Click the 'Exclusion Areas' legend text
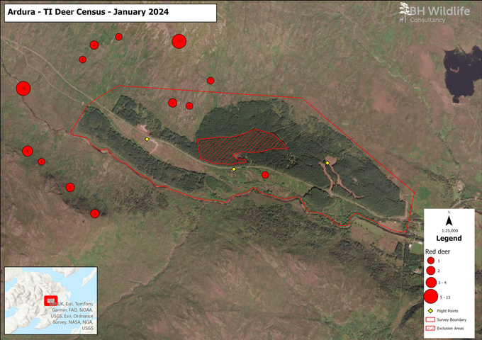This screenshot has height=340, width=482. 450,329
